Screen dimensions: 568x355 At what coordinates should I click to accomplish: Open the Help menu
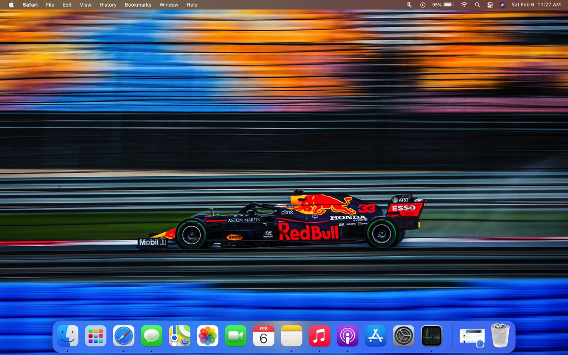(192, 5)
